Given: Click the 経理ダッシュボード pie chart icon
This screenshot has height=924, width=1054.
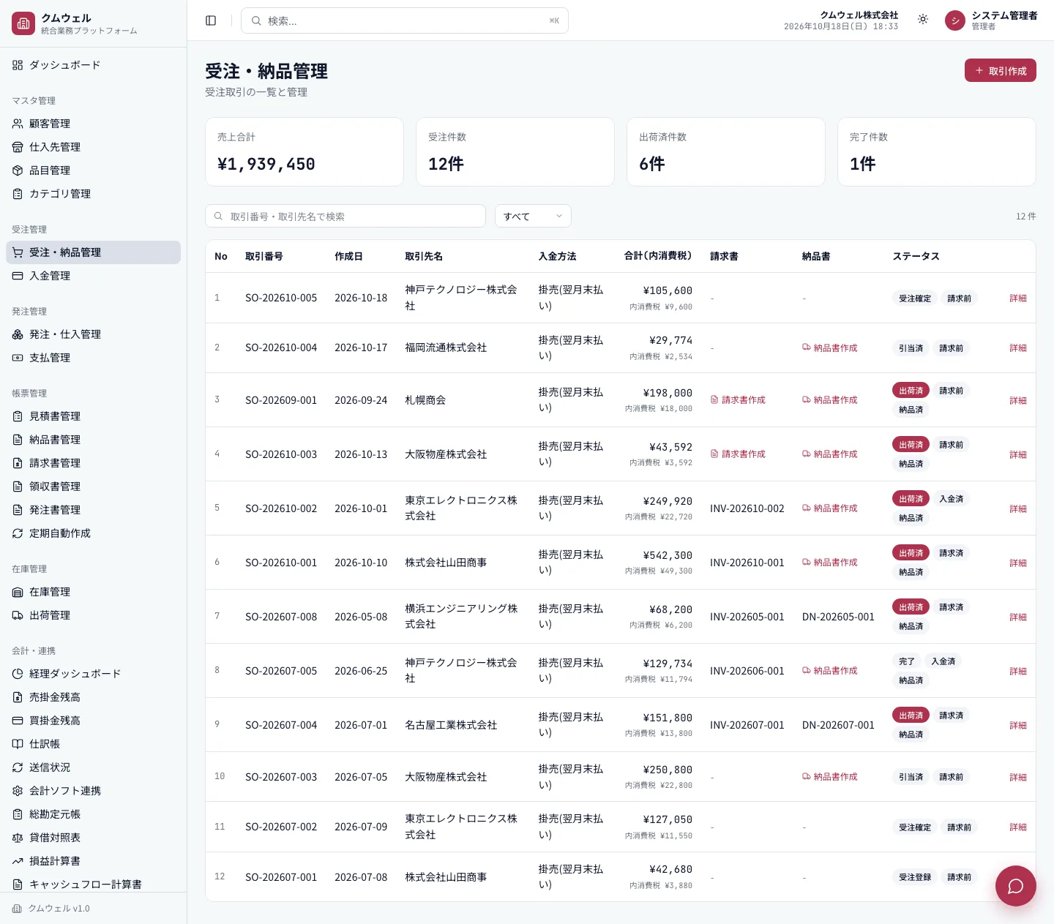Looking at the screenshot, I should pos(18,674).
